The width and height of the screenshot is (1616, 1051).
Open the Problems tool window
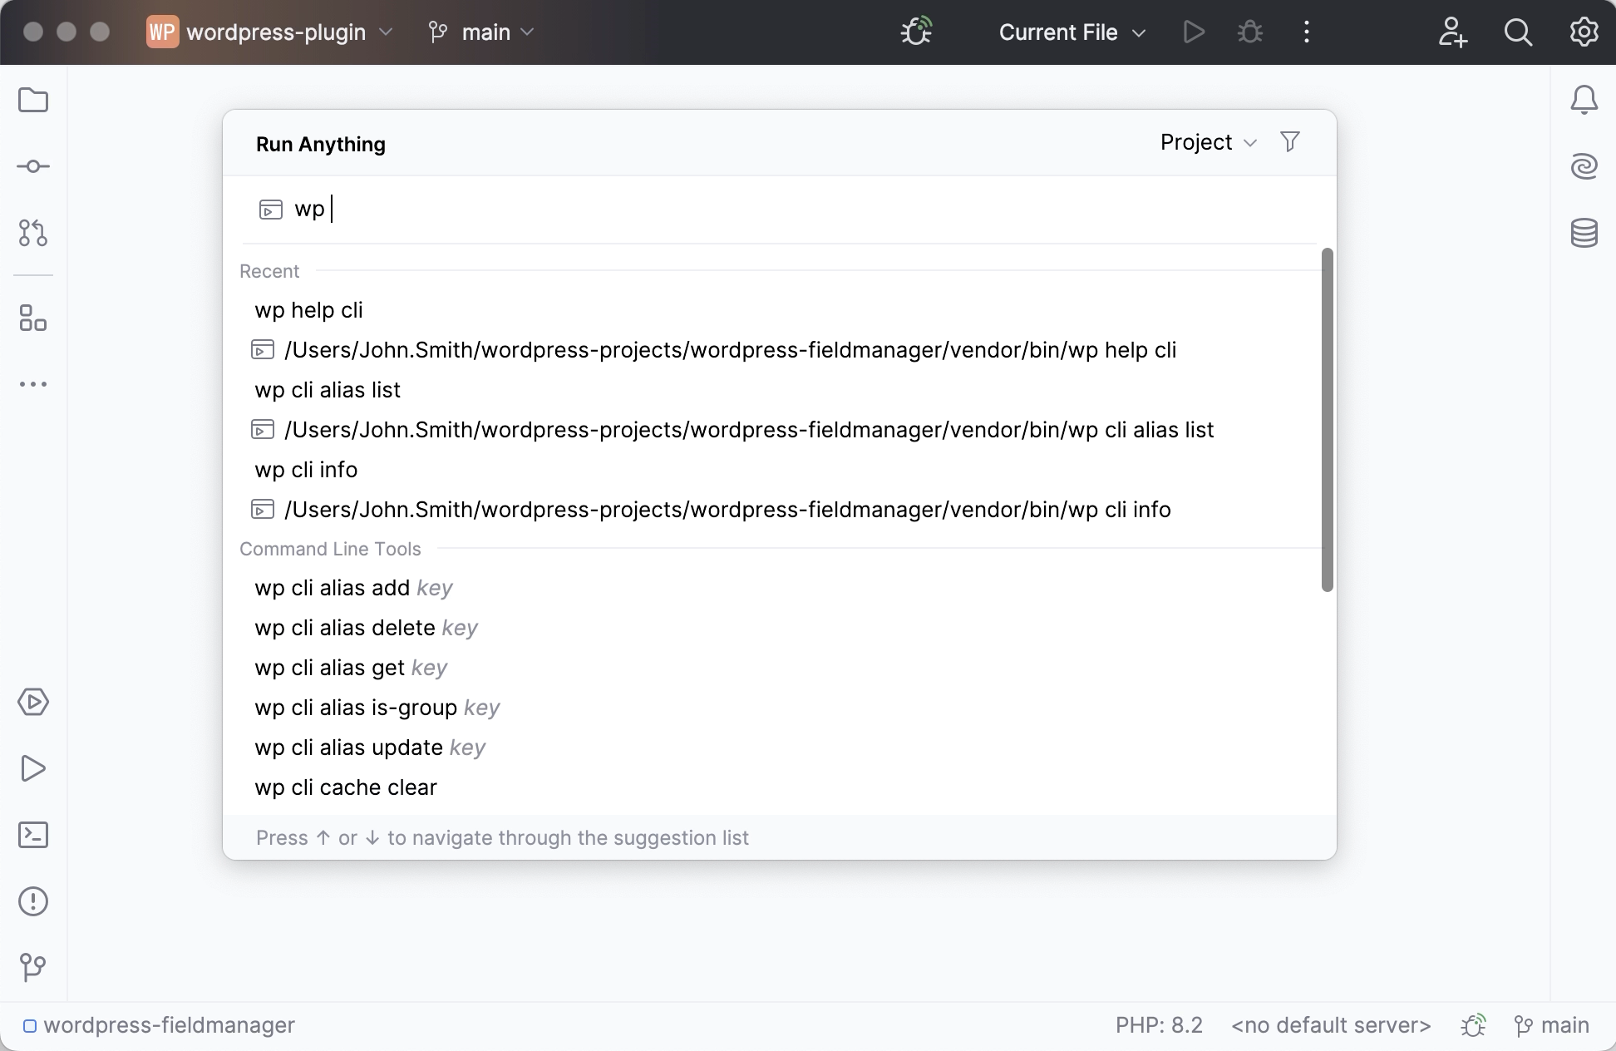pos(33,901)
